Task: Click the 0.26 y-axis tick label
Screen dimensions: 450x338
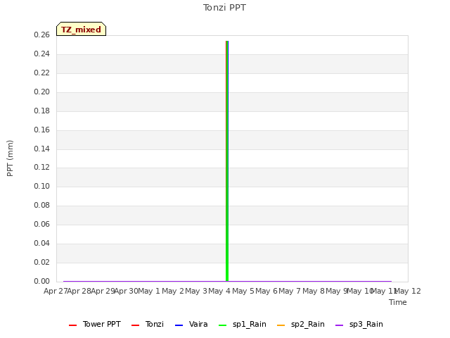Action: point(42,35)
